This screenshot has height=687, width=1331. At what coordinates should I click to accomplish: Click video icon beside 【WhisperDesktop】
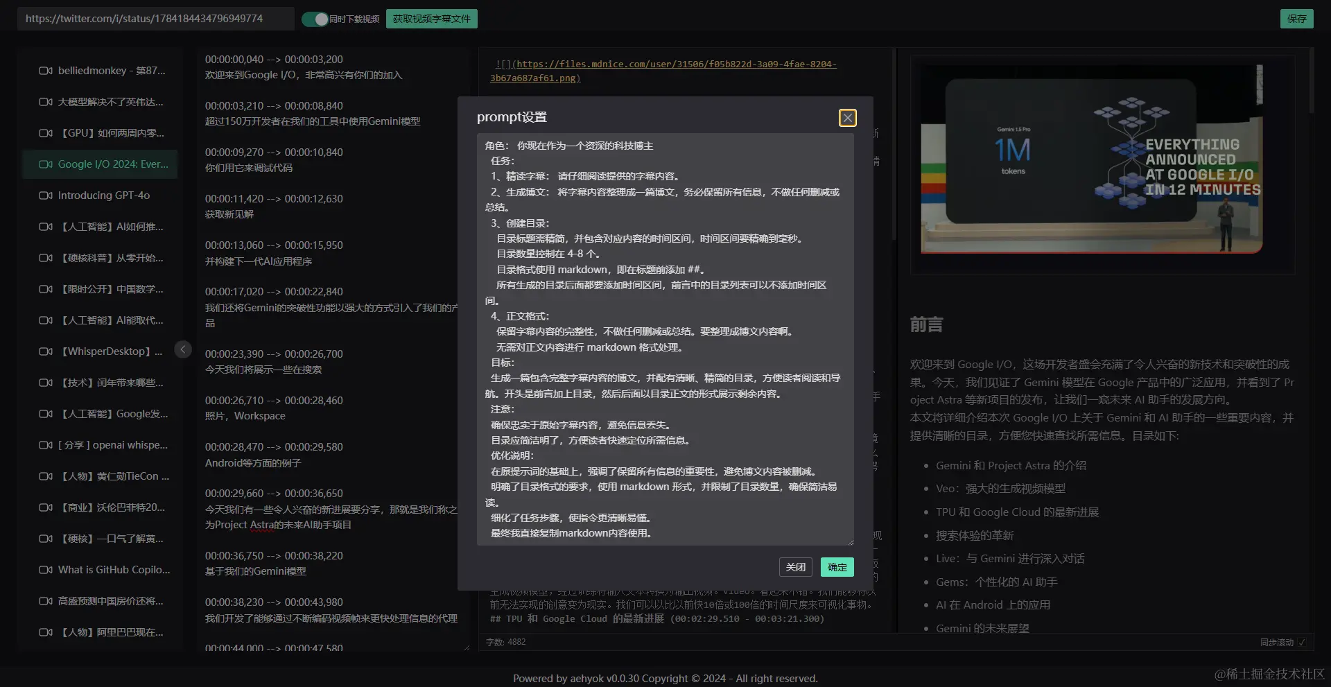click(46, 351)
